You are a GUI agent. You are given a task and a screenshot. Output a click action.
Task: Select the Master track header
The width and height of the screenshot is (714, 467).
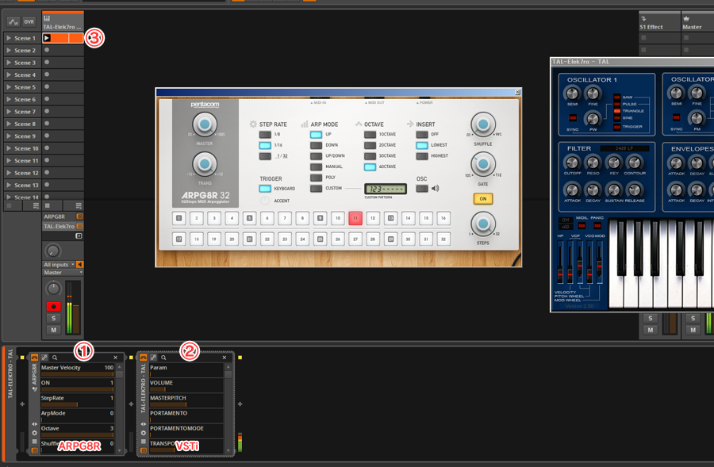point(697,22)
